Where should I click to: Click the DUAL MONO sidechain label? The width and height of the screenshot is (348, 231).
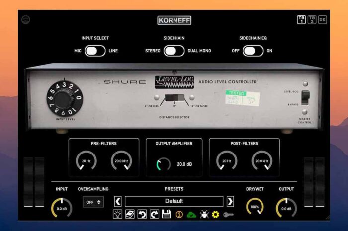[199, 51]
